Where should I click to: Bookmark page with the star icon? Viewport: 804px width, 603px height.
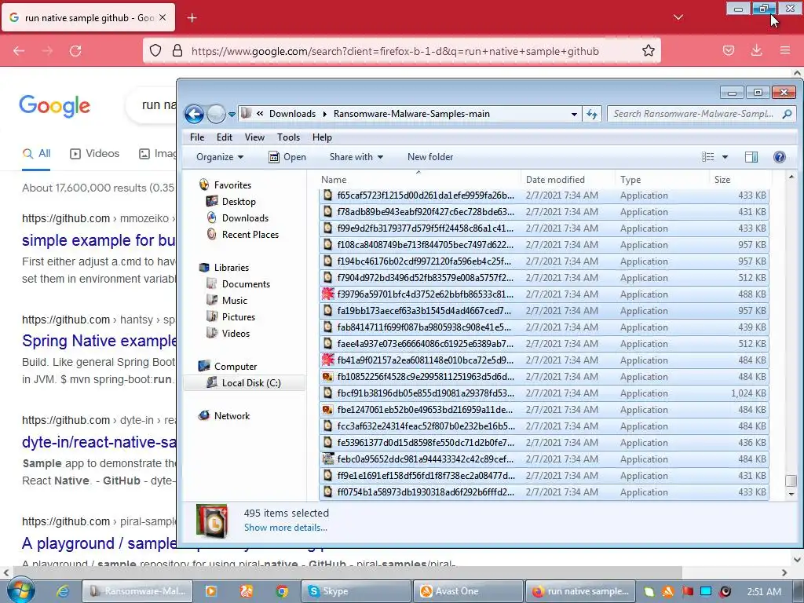tap(648, 51)
